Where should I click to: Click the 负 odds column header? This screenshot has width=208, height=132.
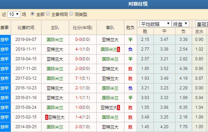click(x=183, y=32)
